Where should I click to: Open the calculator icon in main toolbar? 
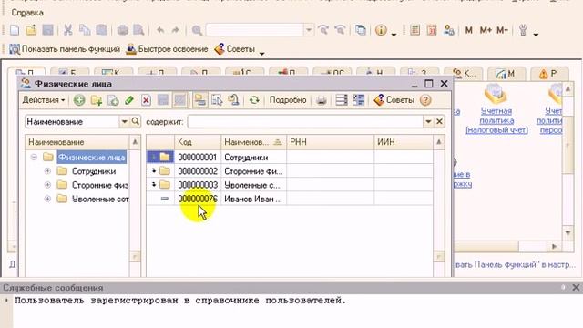pos(415,30)
